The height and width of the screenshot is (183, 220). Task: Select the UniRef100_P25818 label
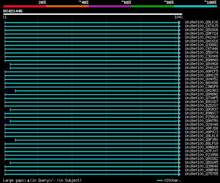(201, 117)
